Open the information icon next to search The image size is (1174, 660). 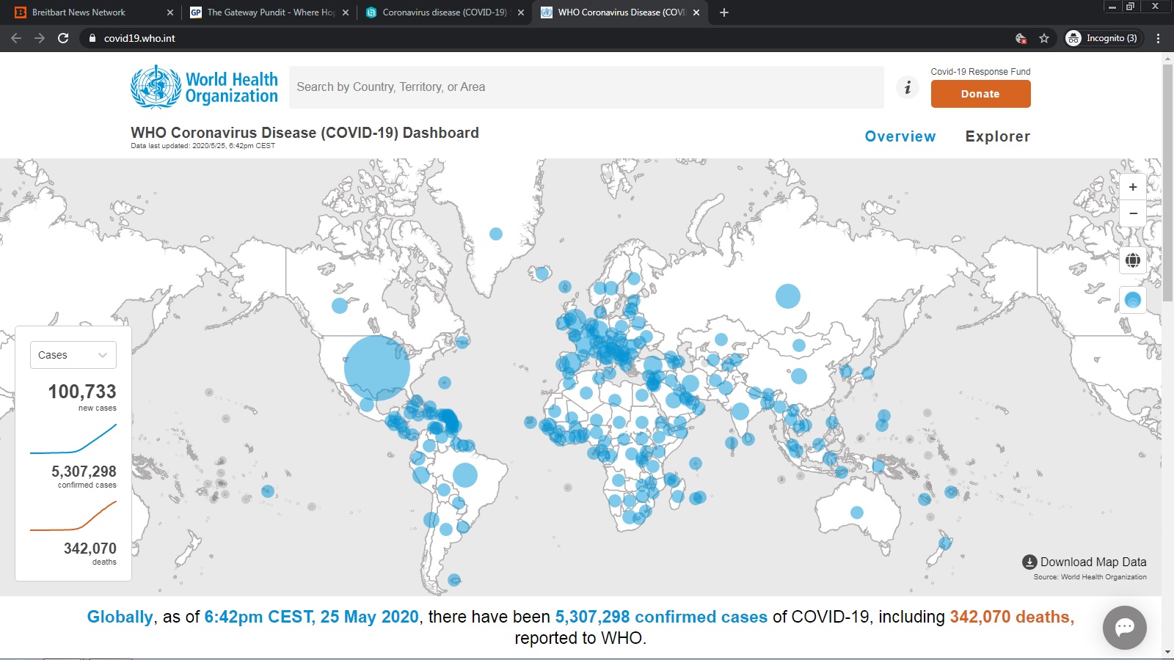(x=908, y=87)
